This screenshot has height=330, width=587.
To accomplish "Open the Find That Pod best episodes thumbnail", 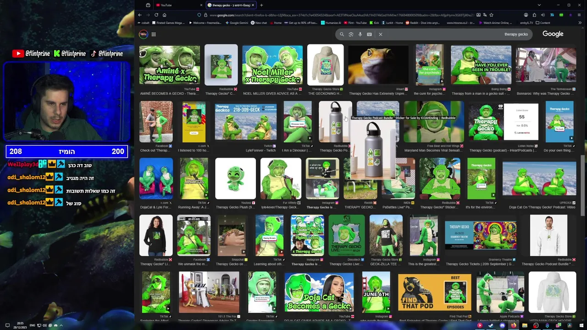I will pos(434,292).
